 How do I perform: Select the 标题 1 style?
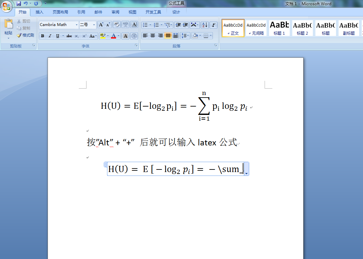pos(279,28)
